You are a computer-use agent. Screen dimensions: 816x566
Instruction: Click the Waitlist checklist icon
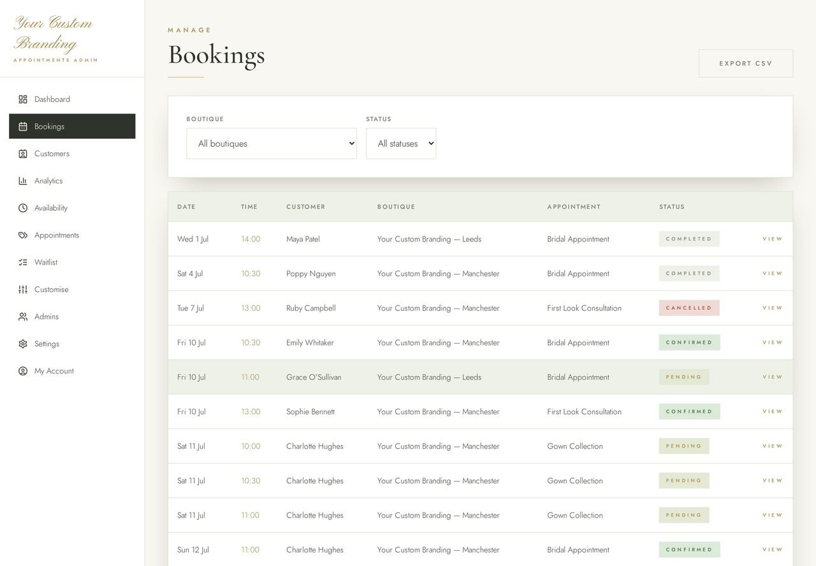click(x=23, y=263)
